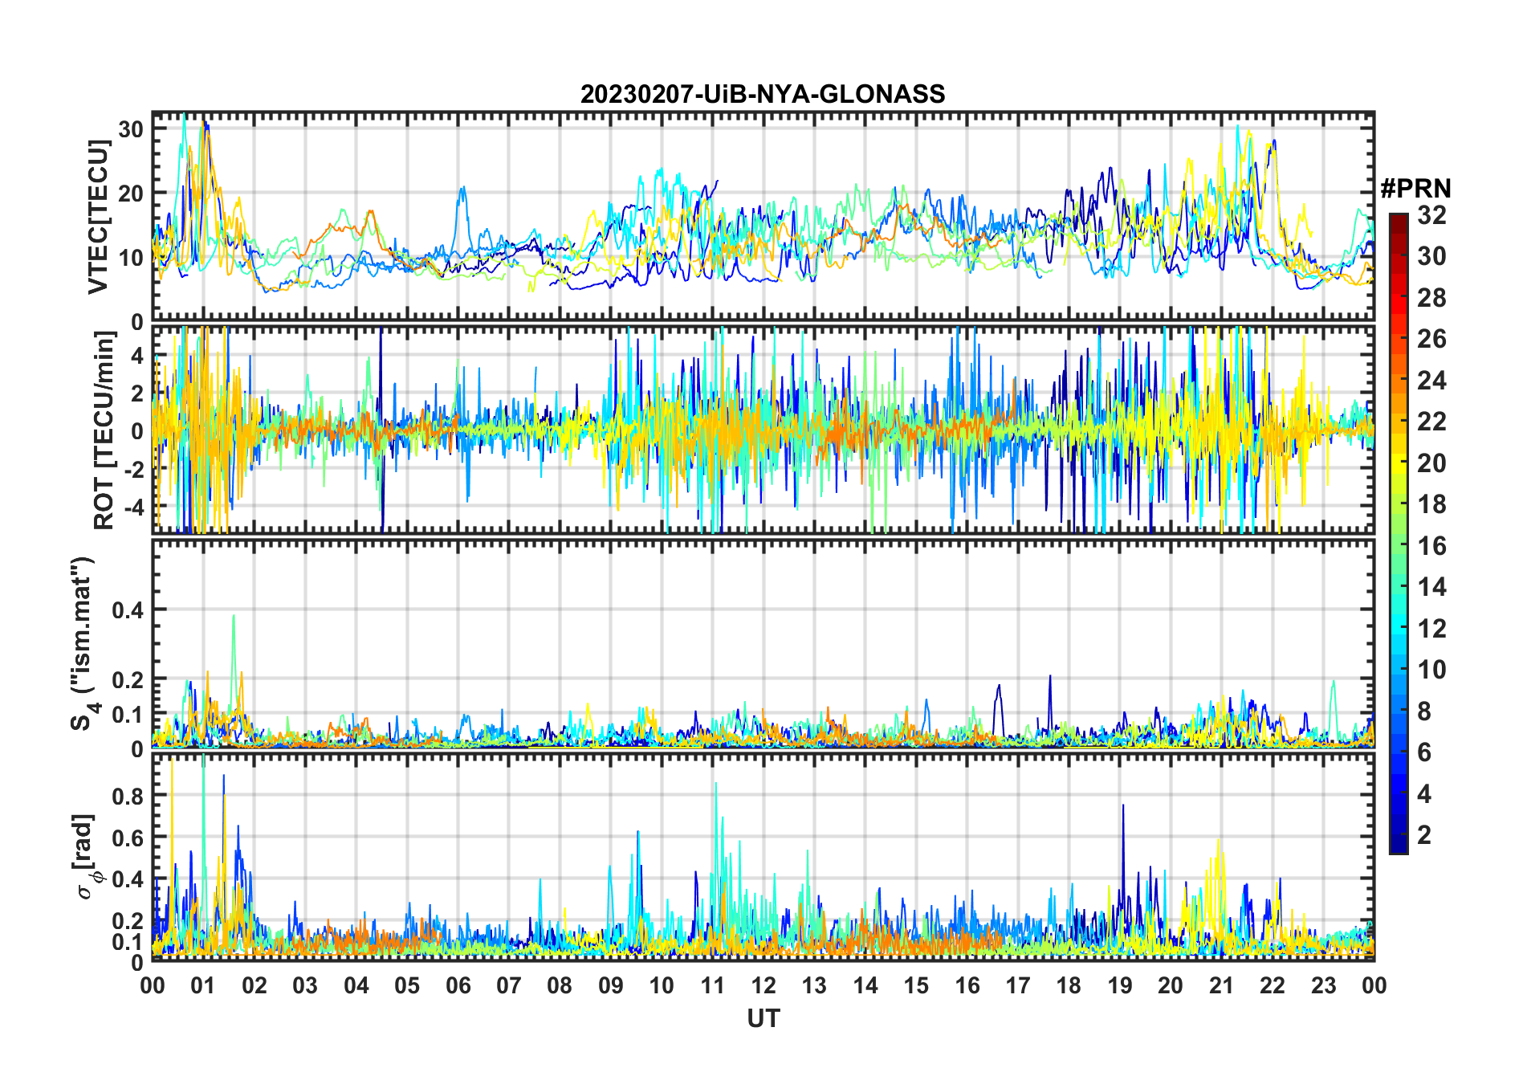Viewport: 1527px width, 1068px height.
Task: Click the "UT" x-axis label
Action: [x=763, y=1019]
